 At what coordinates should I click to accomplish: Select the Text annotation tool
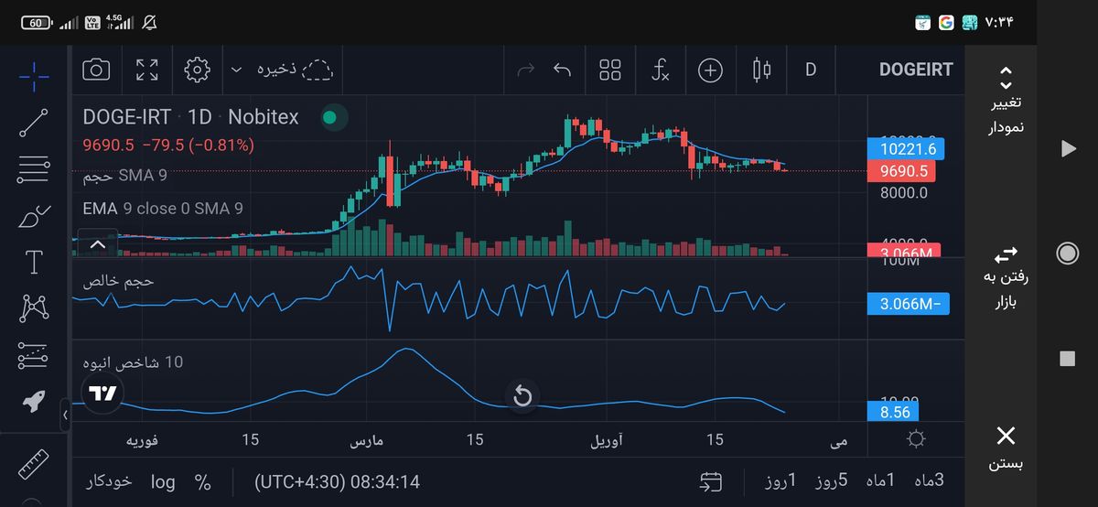coord(35,263)
